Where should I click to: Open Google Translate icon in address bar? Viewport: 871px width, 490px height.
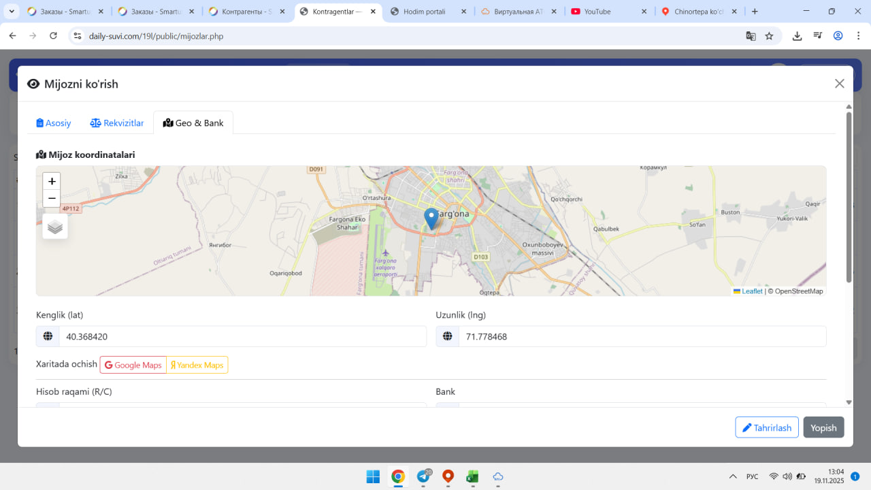click(x=751, y=36)
